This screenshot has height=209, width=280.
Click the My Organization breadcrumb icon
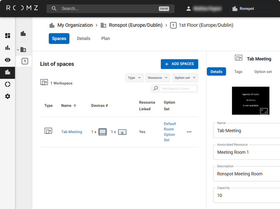[x=52, y=25]
